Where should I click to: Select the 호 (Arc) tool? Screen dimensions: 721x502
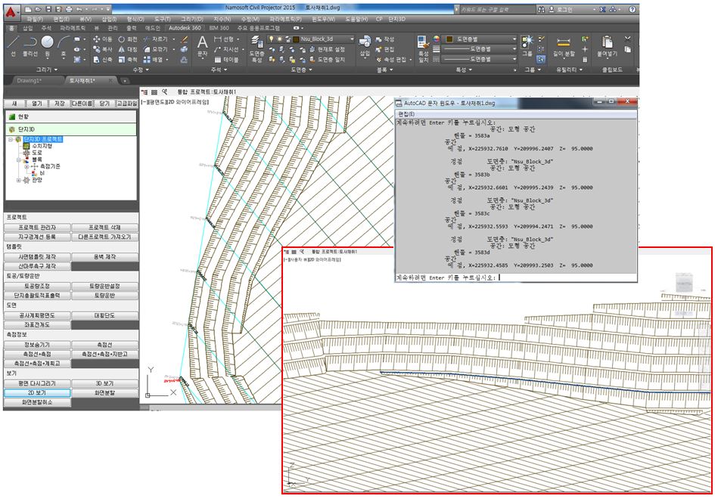tap(64, 46)
